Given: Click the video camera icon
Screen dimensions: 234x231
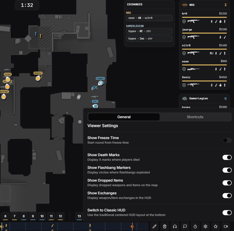Looking at the screenshot, I should tap(226, 226).
